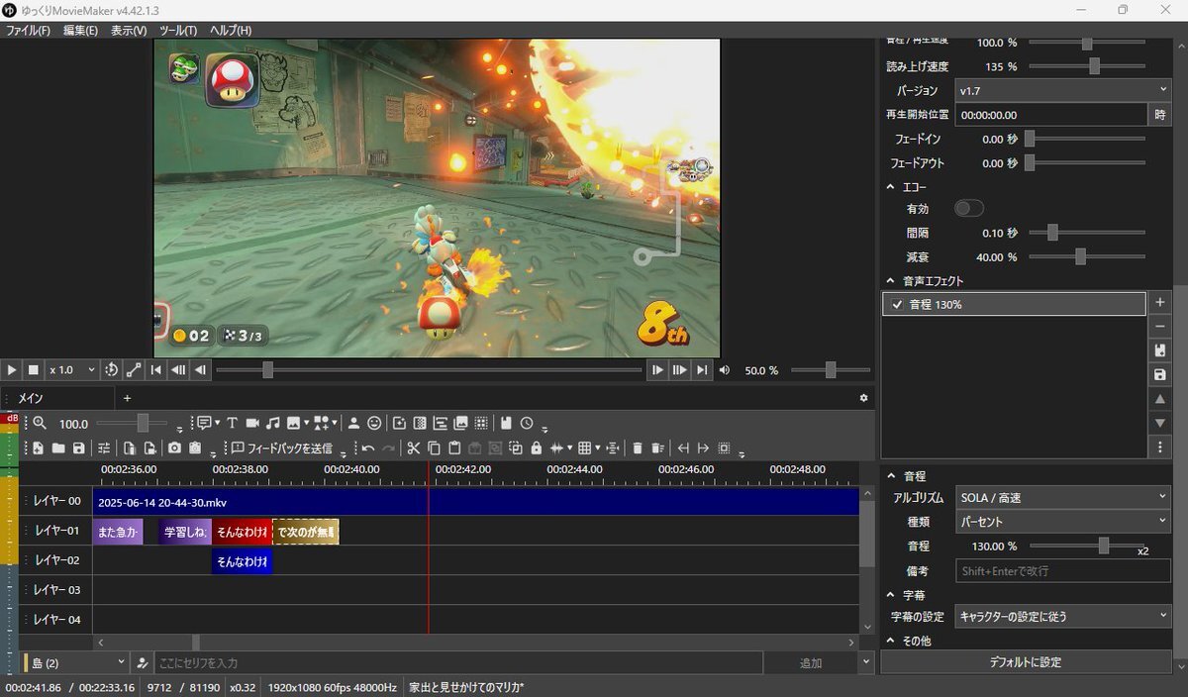Screen dimensions: 1188x697
Task: Collapse the 音声エフェクト section
Action: point(891,281)
